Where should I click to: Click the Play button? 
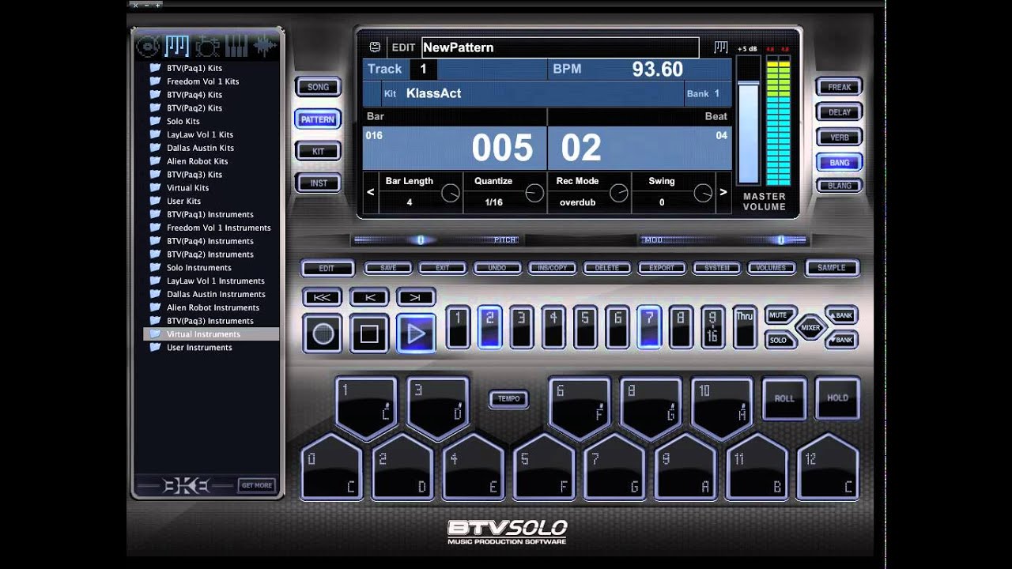pyautogui.click(x=416, y=334)
